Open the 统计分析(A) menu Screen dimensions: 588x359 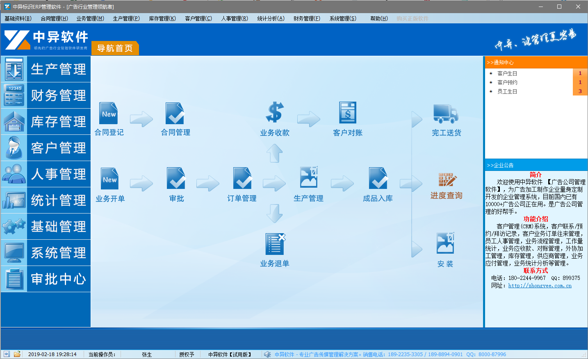(271, 18)
